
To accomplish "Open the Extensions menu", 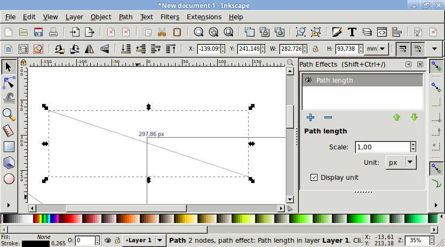I will coord(204,17).
